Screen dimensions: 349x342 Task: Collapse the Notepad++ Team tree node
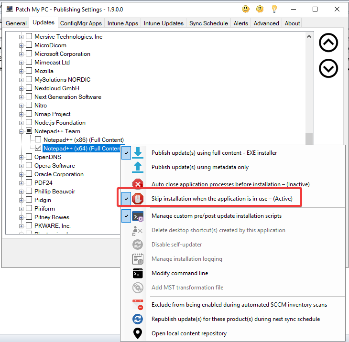click(21, 131)
